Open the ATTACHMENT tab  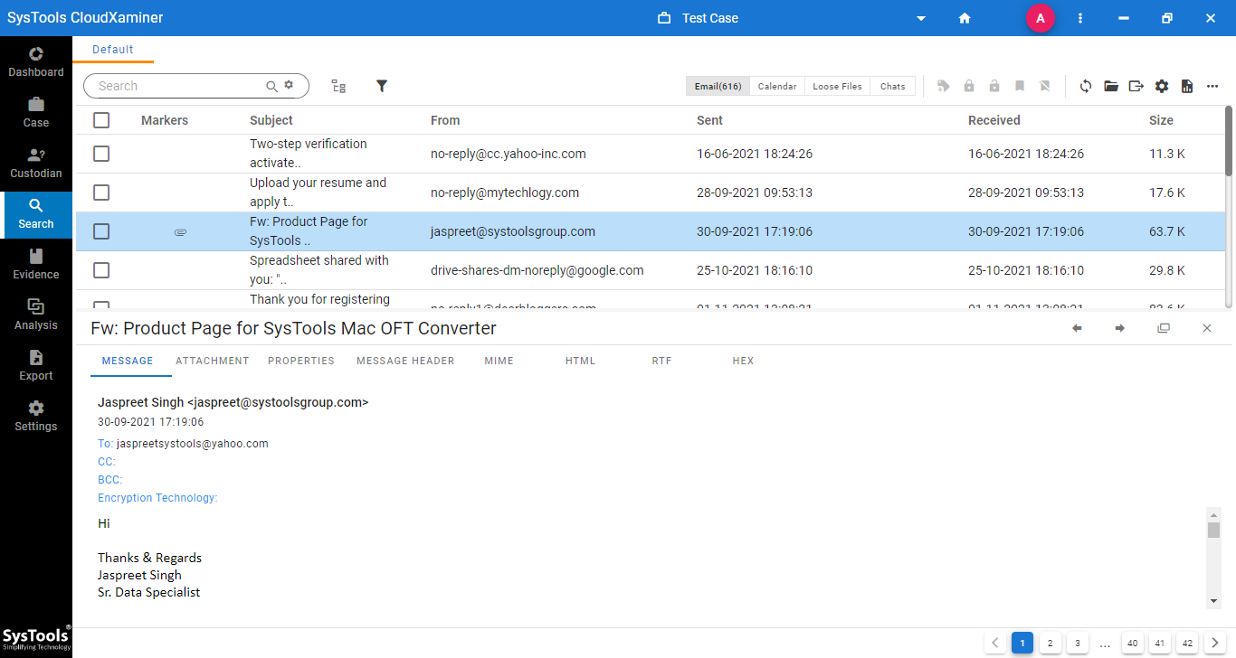(x=213, y=361)
